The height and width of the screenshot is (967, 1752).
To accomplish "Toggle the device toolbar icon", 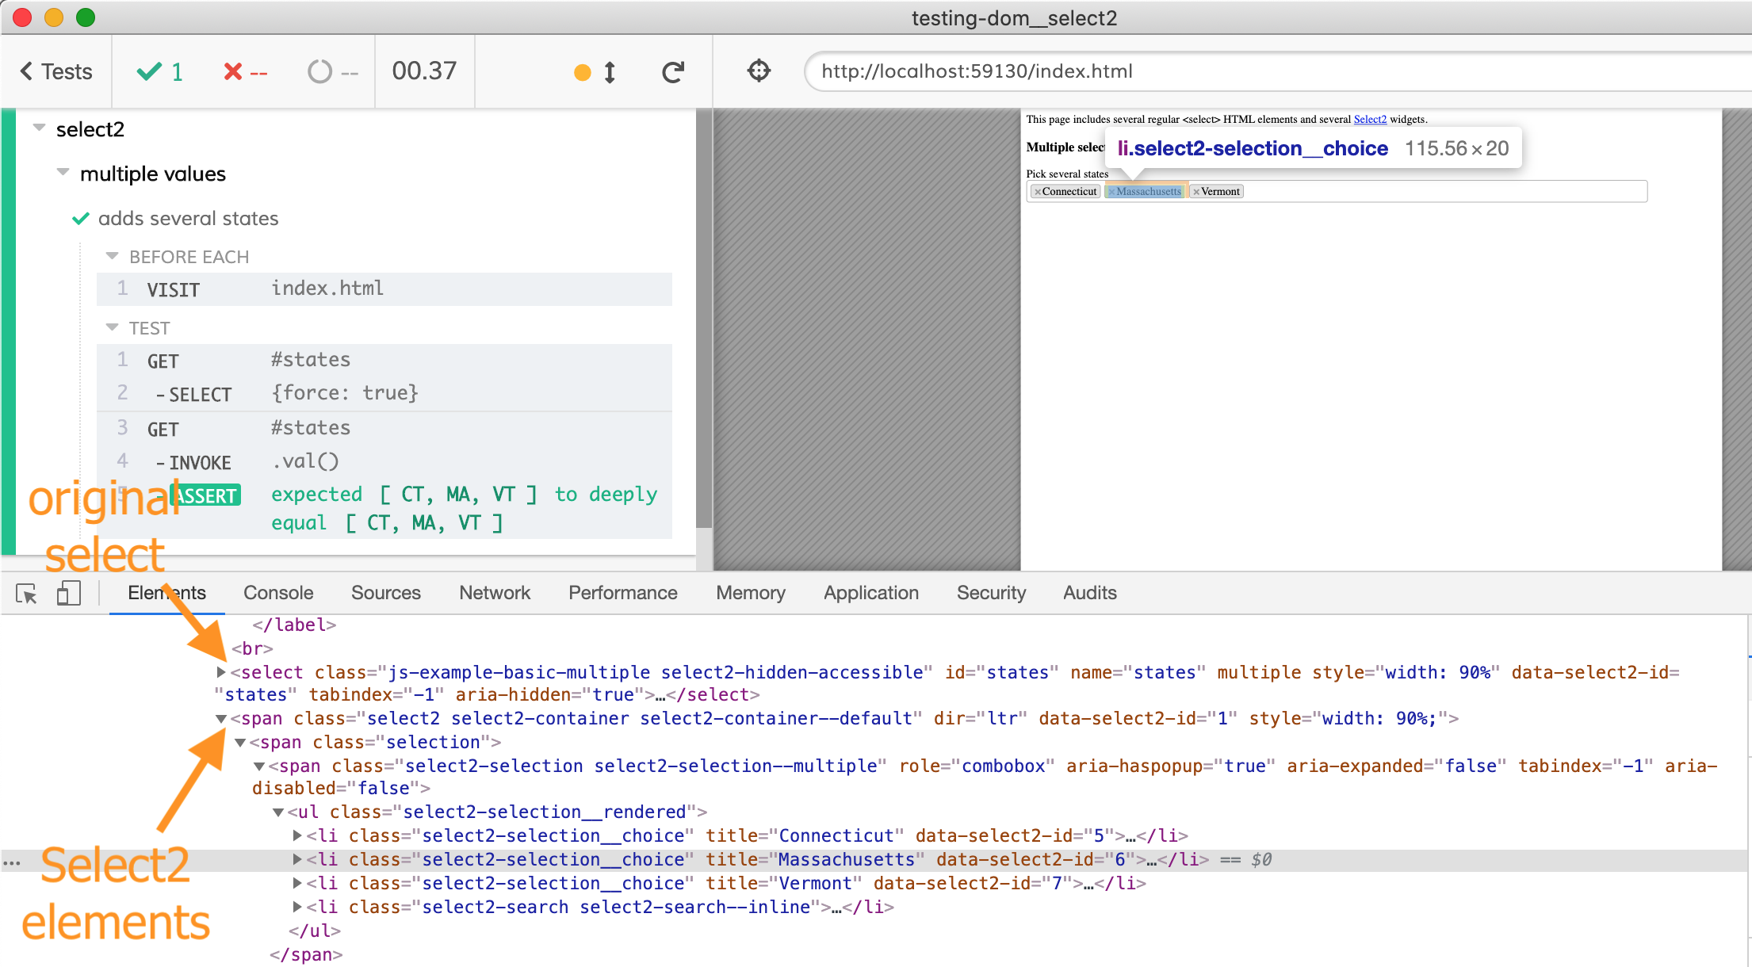I will coord(69,593).
